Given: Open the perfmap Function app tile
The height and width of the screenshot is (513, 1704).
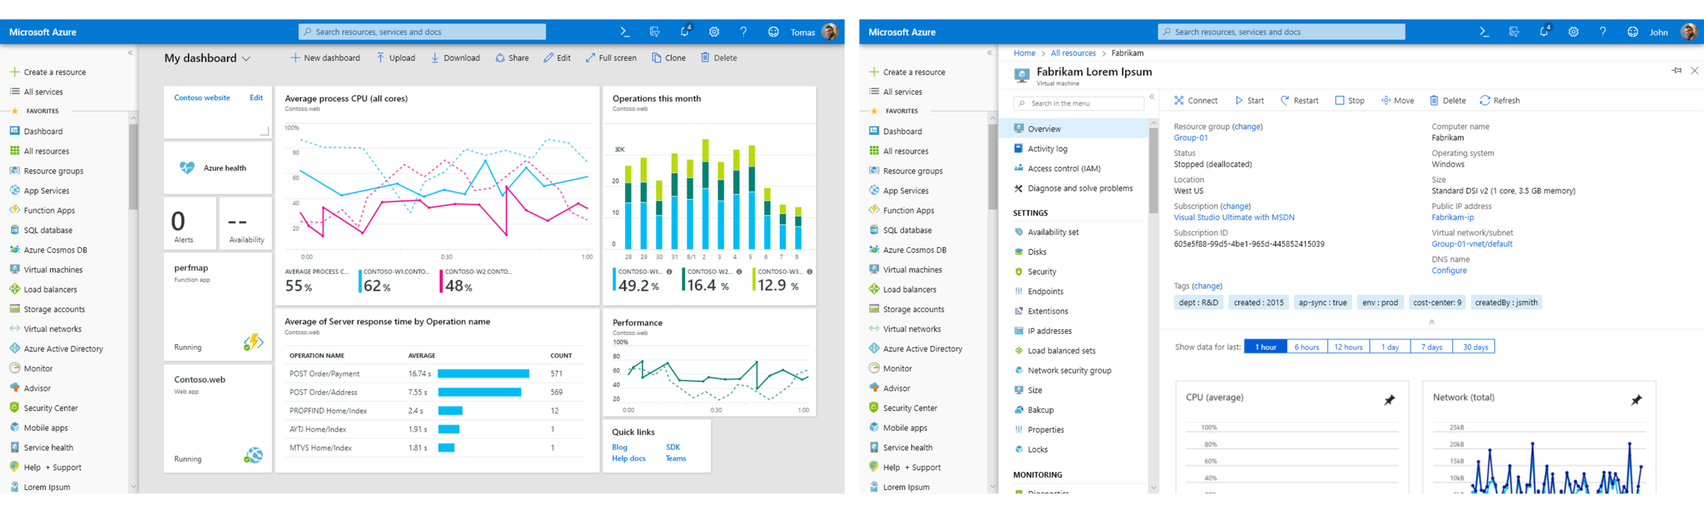Looking at the screenshot, I should pos(217,307).
